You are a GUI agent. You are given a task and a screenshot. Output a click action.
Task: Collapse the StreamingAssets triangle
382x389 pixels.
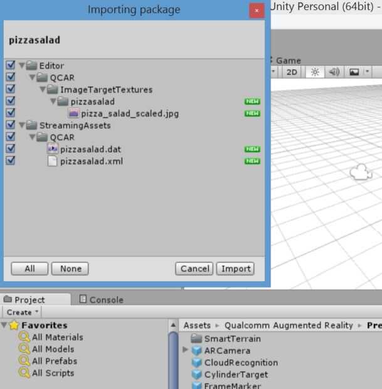pos(22,125)
